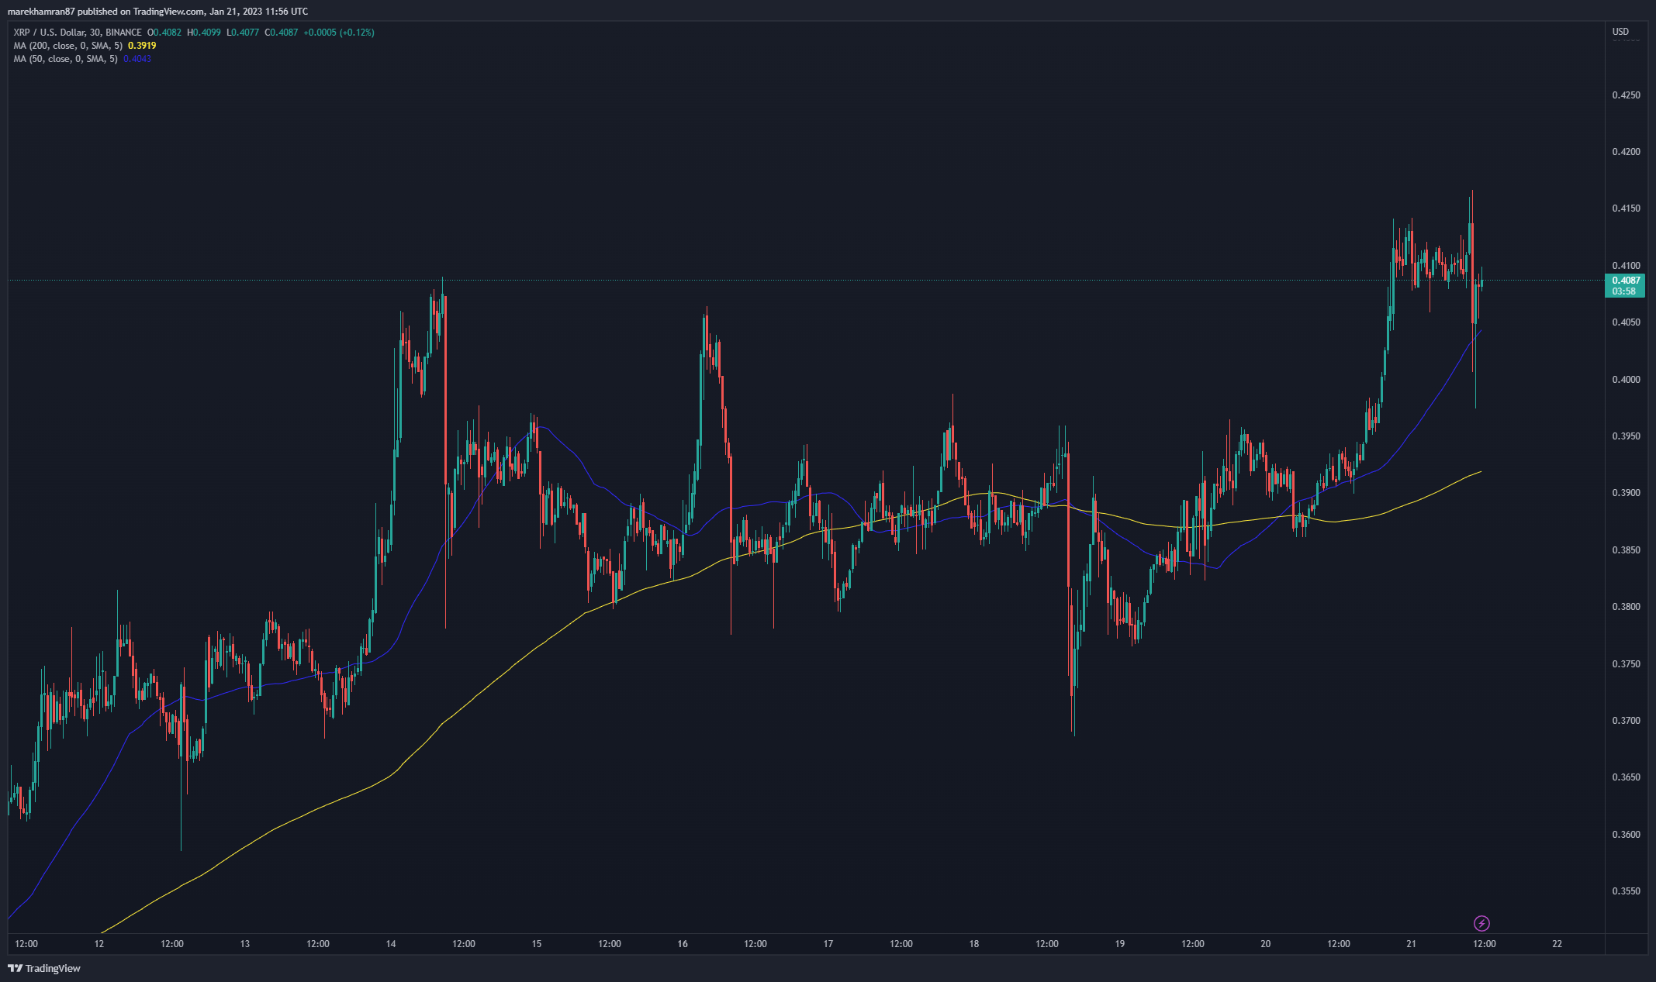Click the yellow 0.3919 MA value
This screenshot has height=982, width=1656.
(x=142, y=46)
